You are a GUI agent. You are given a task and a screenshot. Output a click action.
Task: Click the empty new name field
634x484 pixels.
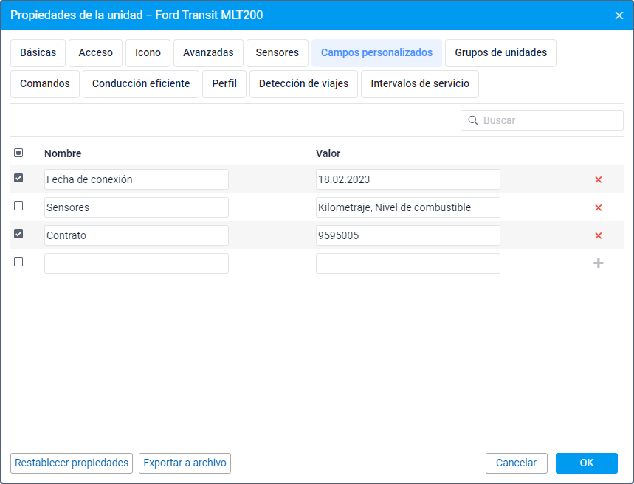click(x=137, y=263)
